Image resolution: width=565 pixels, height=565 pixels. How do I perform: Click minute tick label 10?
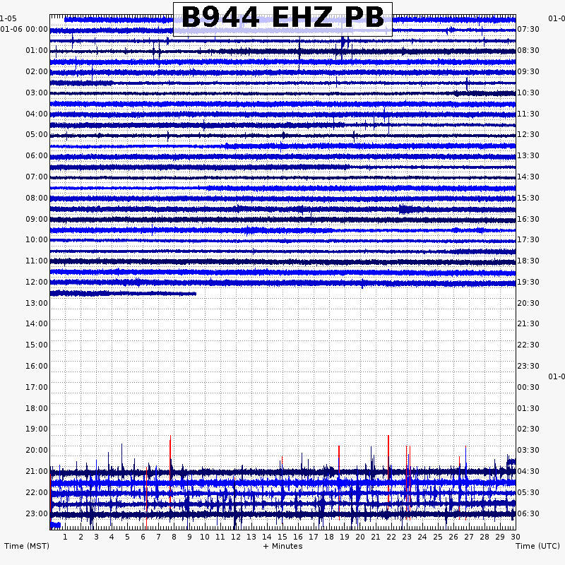205,537
